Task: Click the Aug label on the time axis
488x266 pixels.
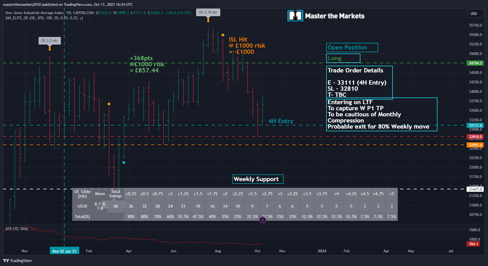Action: (x=218, y=251)
